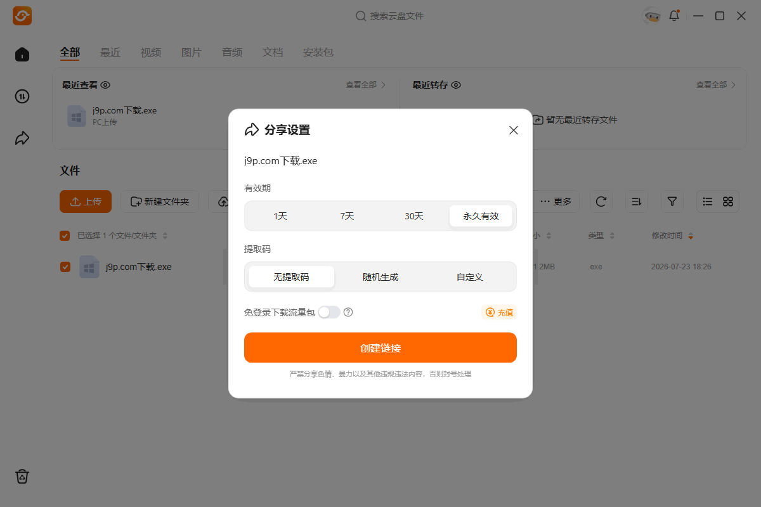The width and height of the screenshot is (761, 507).
Task: Click help icon next to traffic package
Action: [x=348, y=312]
